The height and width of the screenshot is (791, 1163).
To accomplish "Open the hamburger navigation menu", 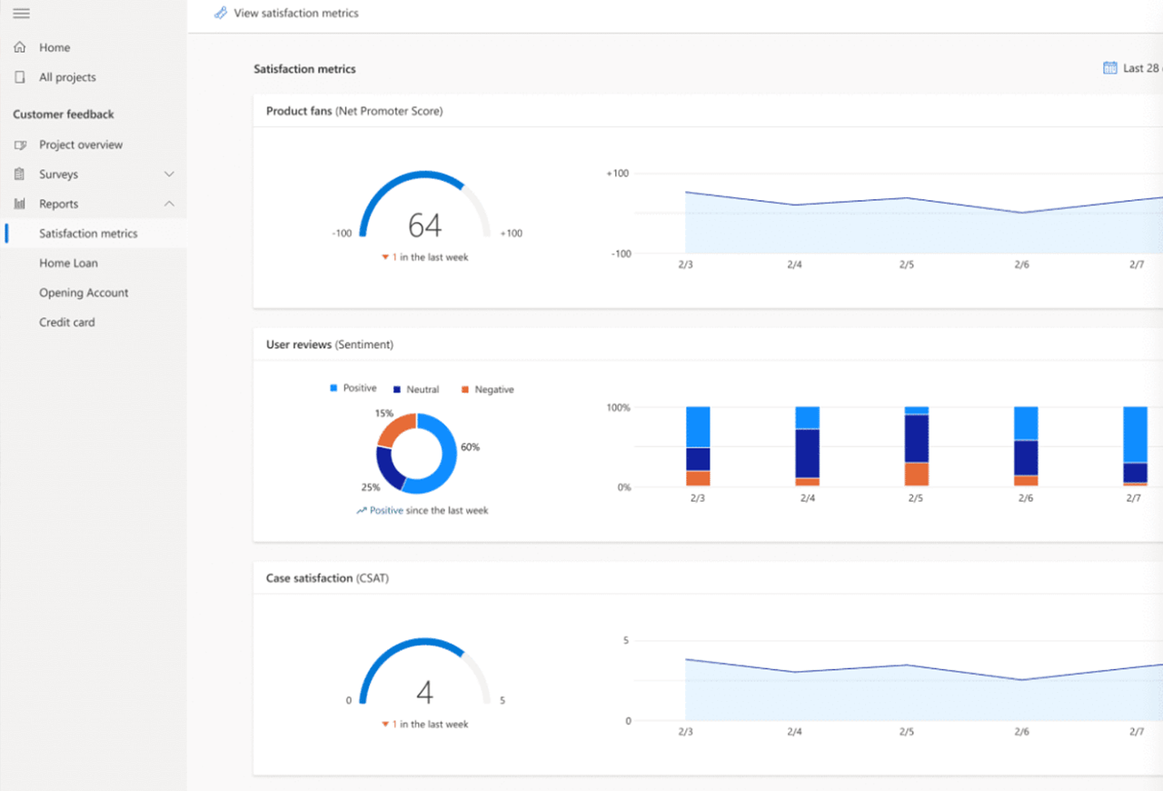I will (21, 14).
